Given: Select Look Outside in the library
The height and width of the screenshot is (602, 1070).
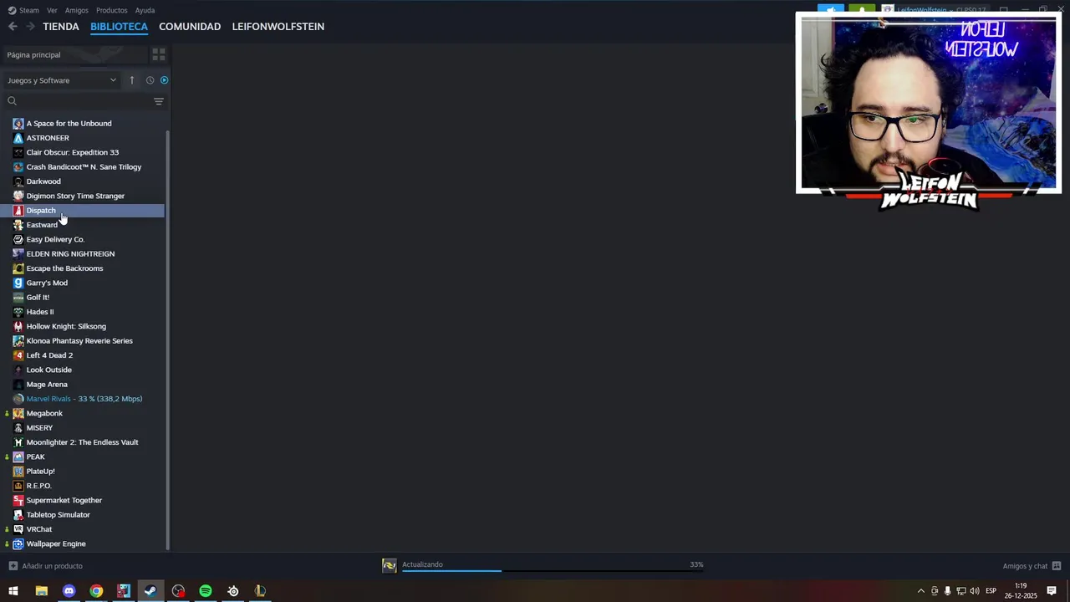Looking at the screenshot, I should tap(48, 370).
